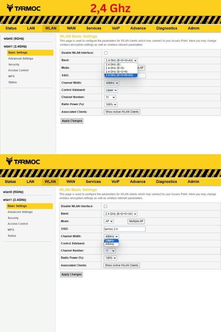This screenshot has width=221, height=332.
Task: Select the 2.4 GHz (B) band option
Action: tap(113, 65)
